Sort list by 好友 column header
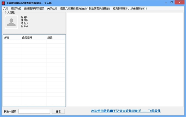 (x=12, y=37)
